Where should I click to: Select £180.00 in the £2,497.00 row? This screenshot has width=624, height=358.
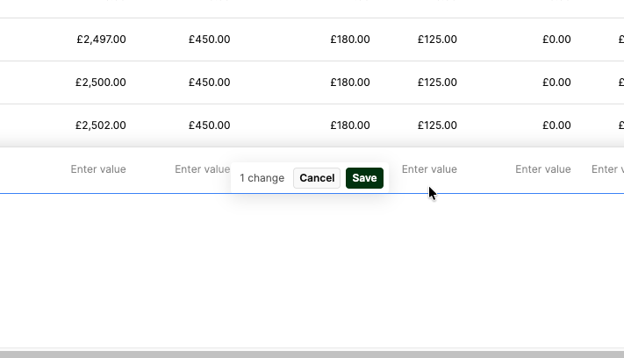(x=350, y=39)
